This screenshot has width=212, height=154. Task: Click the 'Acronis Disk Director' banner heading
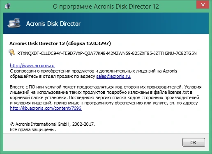tap(53, 24)
